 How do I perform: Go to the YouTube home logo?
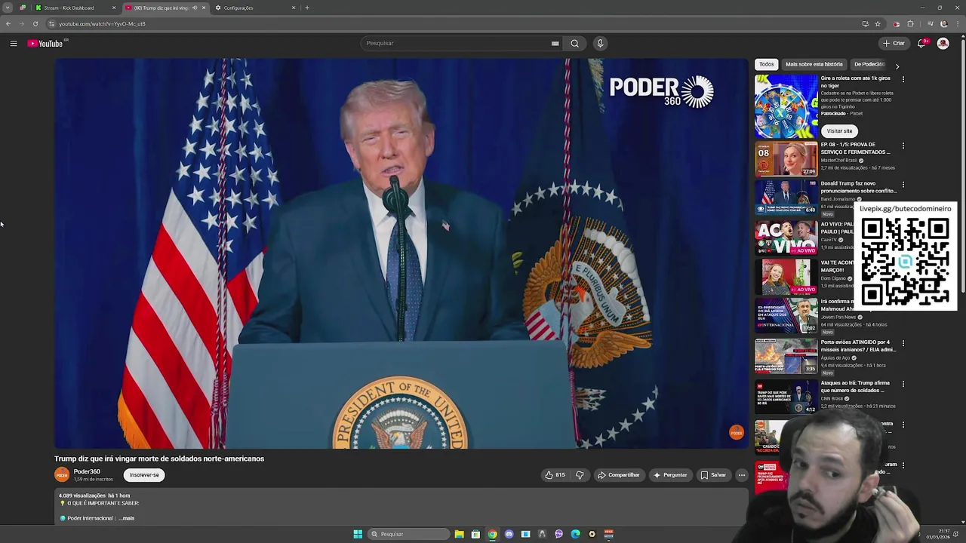(x=45, y=43)
